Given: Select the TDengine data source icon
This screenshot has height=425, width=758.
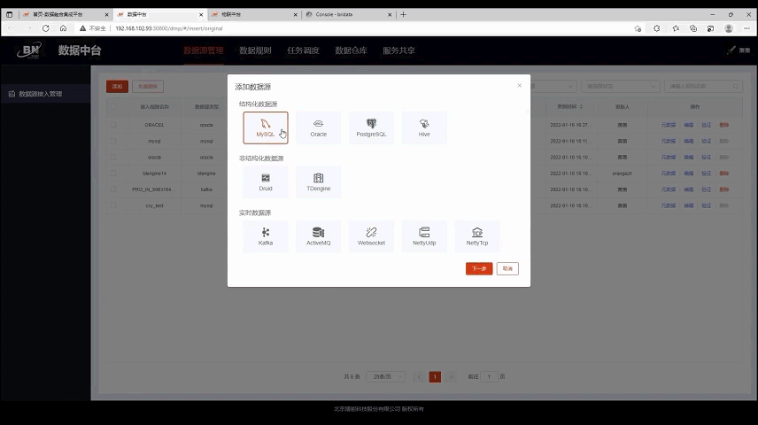Looking at the screenshot, I should click(318, 182).
